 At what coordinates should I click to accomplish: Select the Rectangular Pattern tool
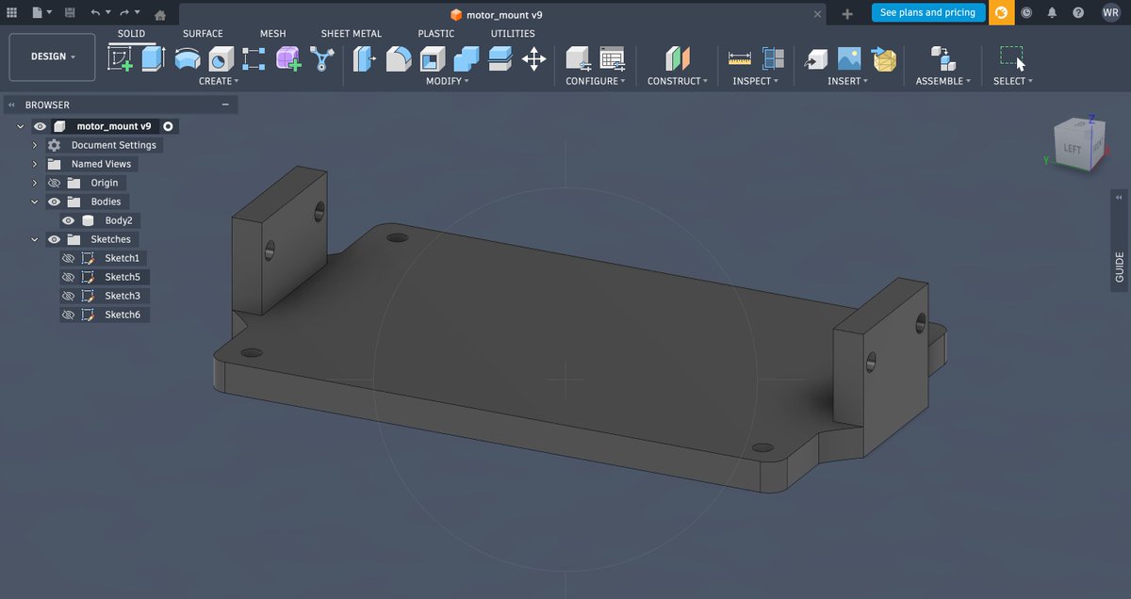coord(254,58)
